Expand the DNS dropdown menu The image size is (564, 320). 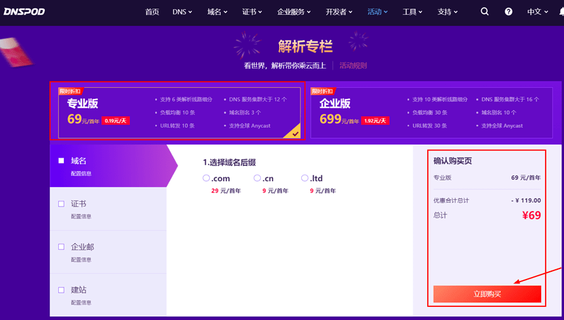pos(182,12)
